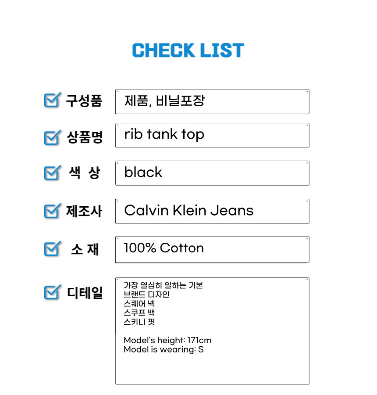The height and width of the screenshot is (395, 377).
Task: Uncheck the 색 상 checkbox
Action: pos(52,173)
